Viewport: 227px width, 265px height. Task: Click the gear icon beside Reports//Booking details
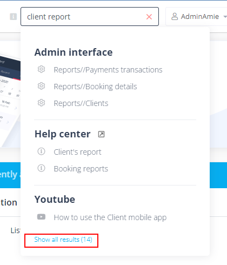(x=41, y=86)
